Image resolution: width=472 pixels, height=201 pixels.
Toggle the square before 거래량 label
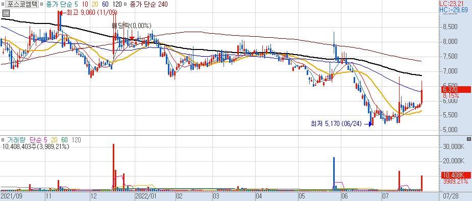[3, 140]
